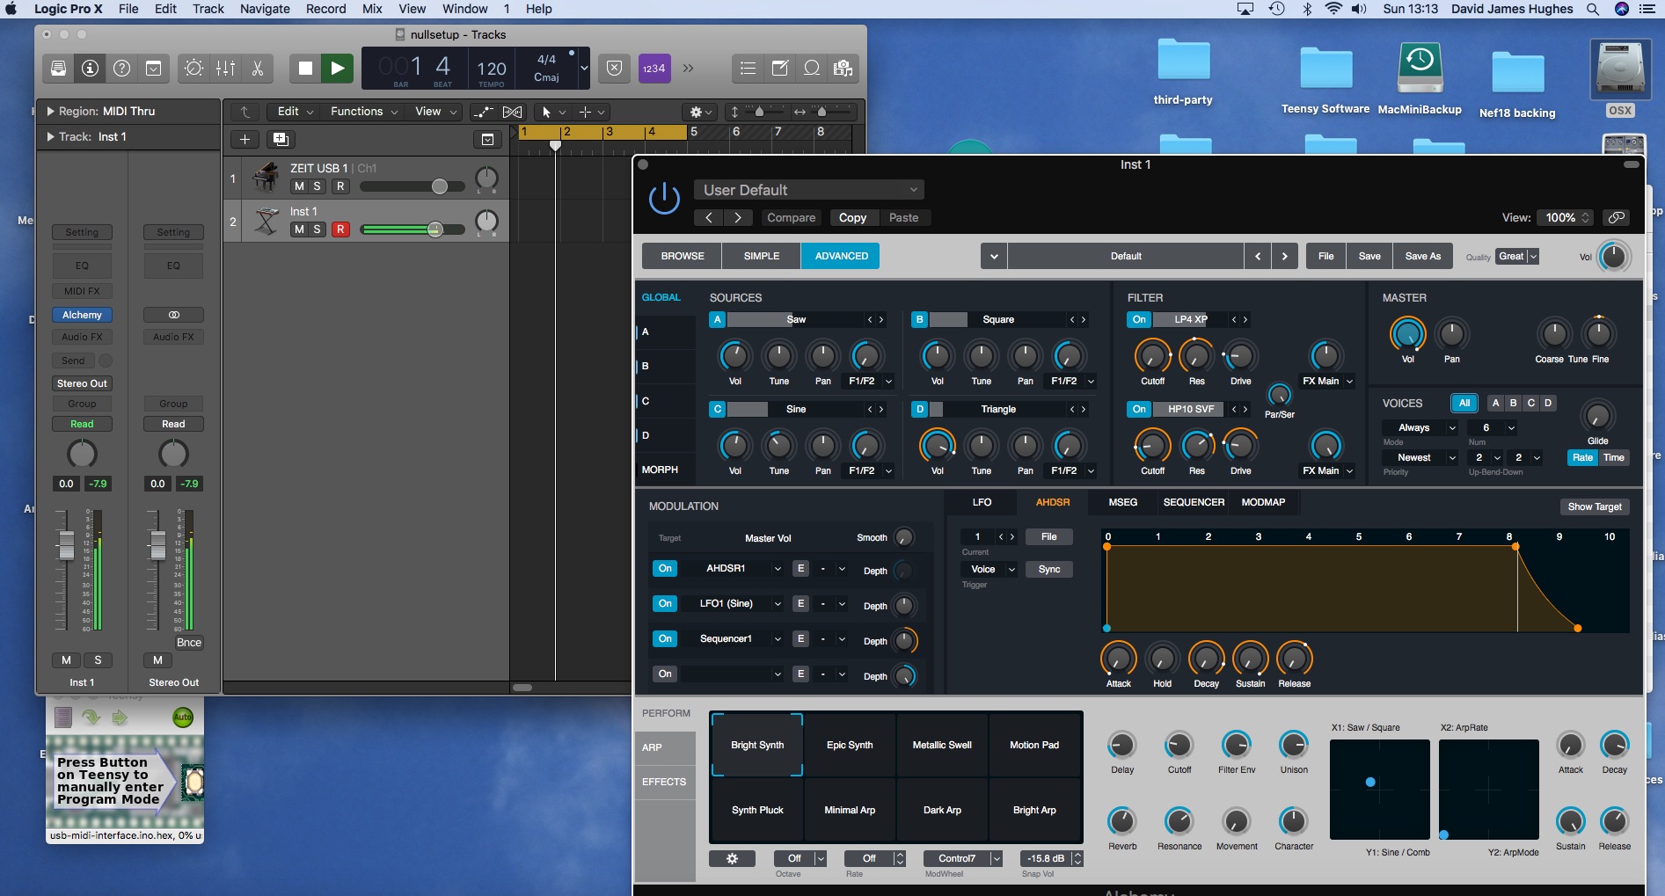Open the third-party folder on desktop

[1183, 71]
